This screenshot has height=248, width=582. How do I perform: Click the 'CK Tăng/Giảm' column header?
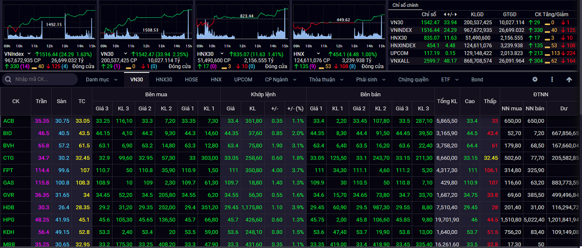[x=551, y=15]
